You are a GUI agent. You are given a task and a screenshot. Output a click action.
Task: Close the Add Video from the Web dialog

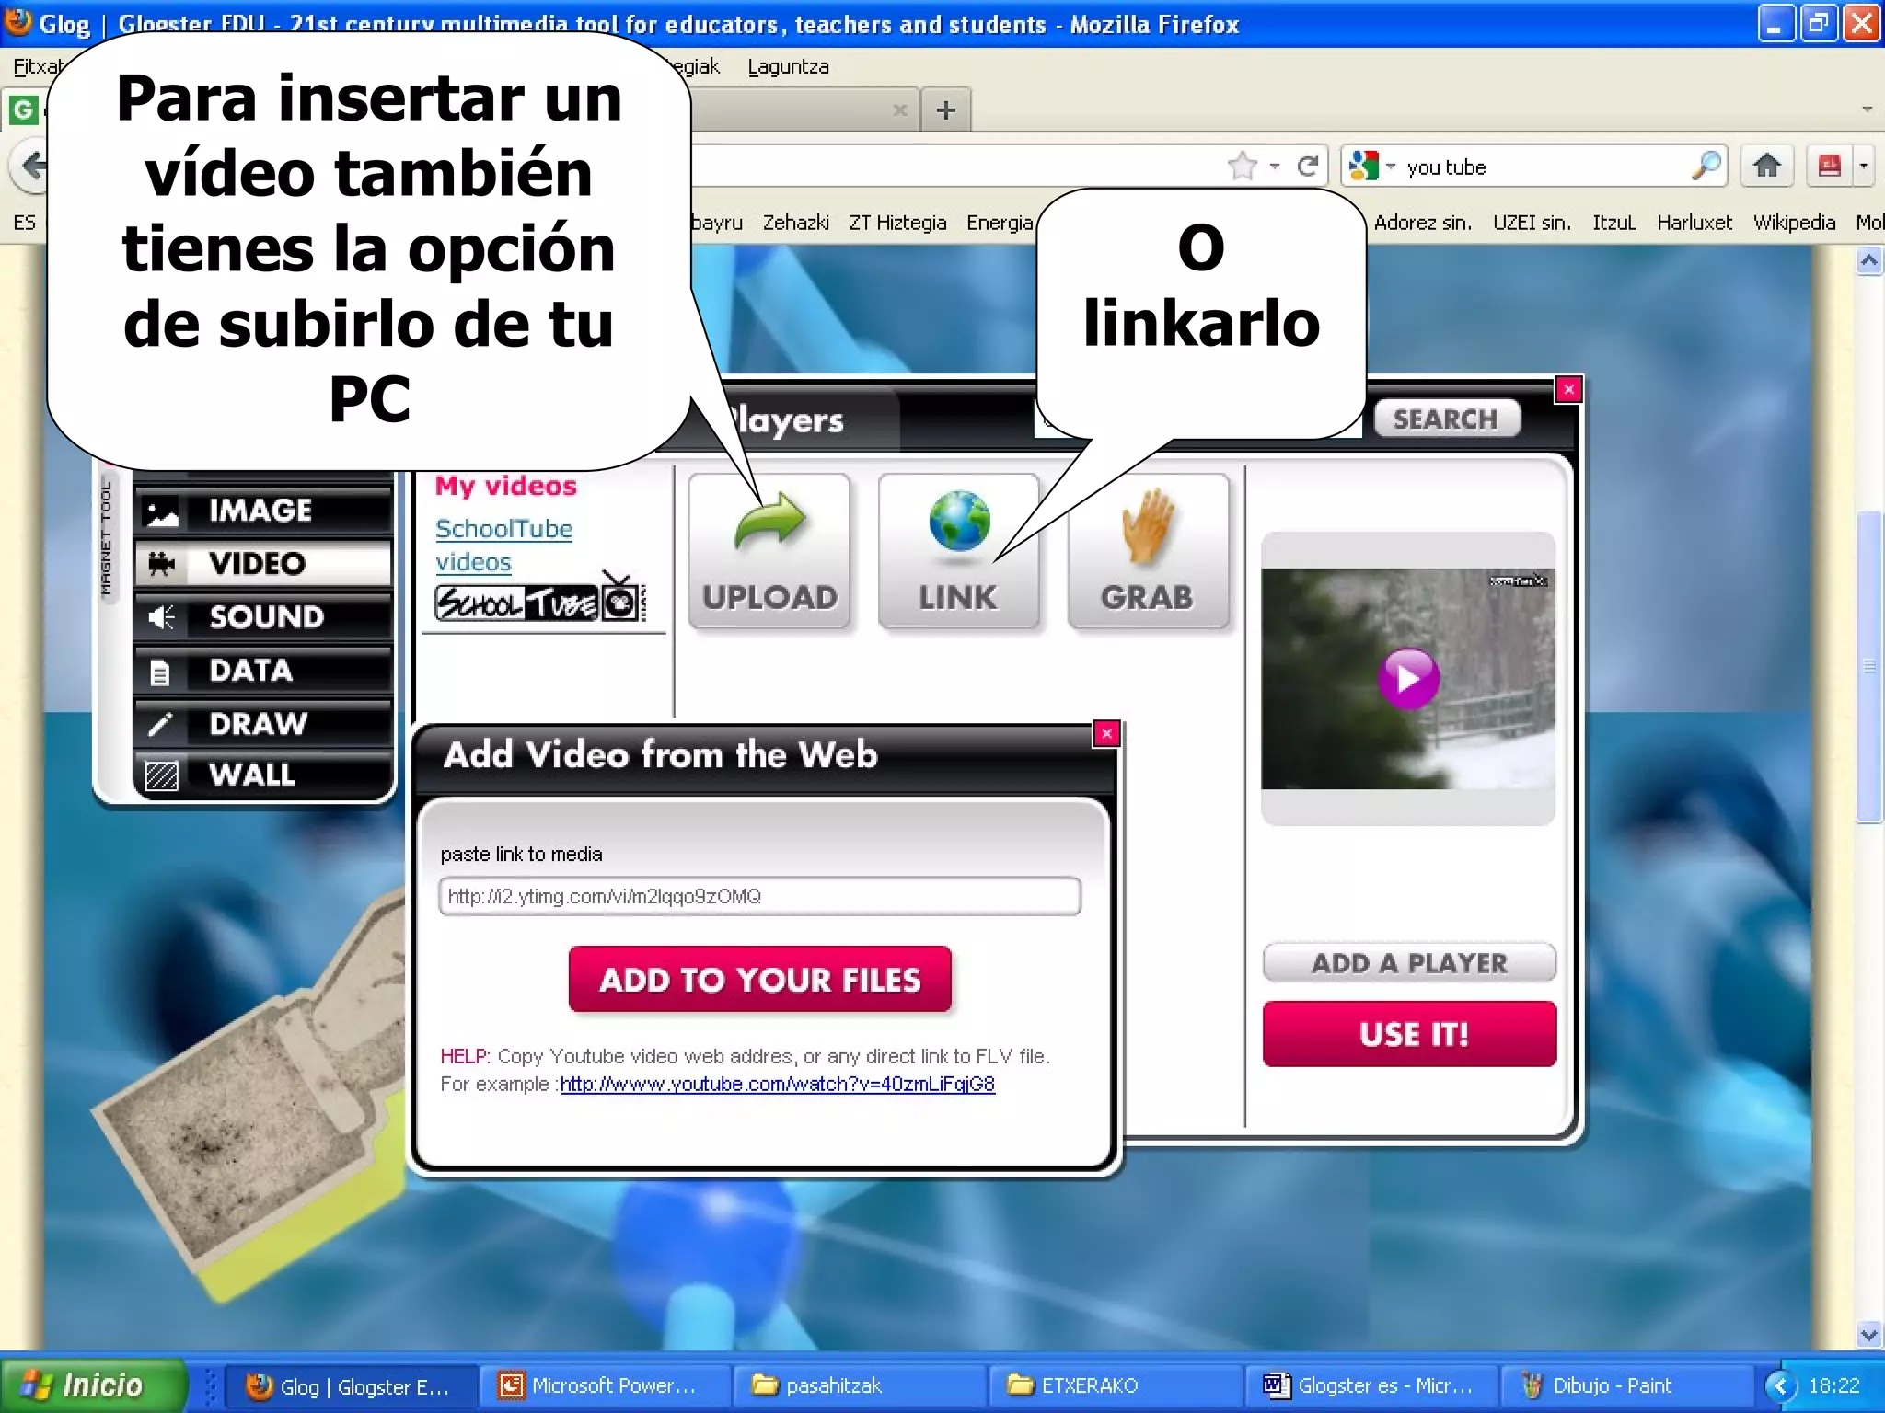[x=1107, y=733]
